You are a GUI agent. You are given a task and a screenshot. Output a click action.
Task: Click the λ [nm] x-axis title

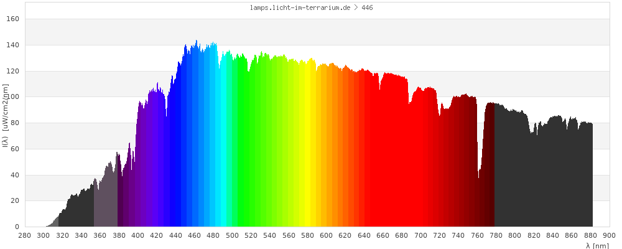coord(597,245)
